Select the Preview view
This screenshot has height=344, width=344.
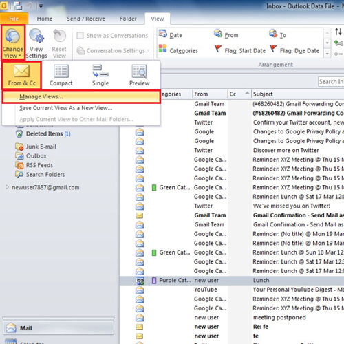tap(139, 75)
